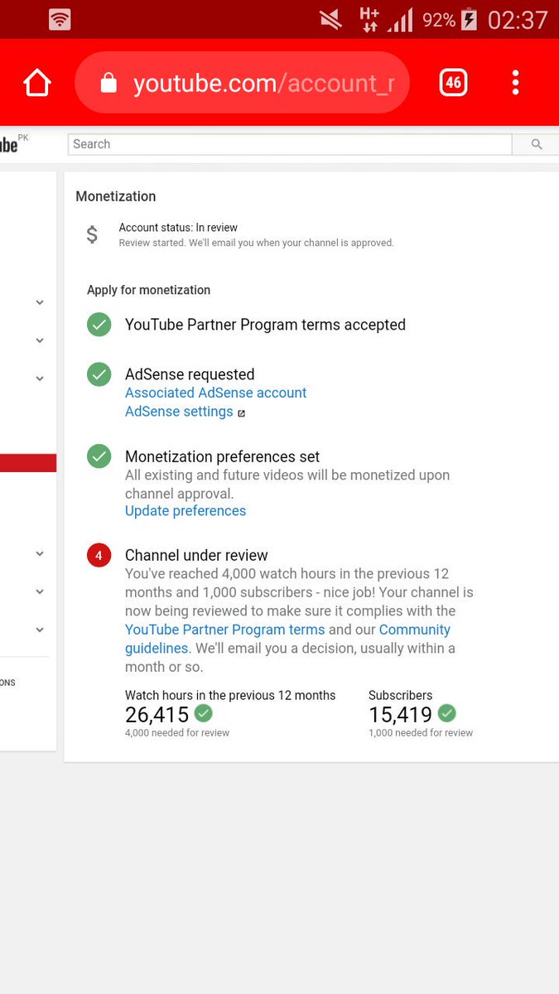Click the dollar sign account status icon

92,235
